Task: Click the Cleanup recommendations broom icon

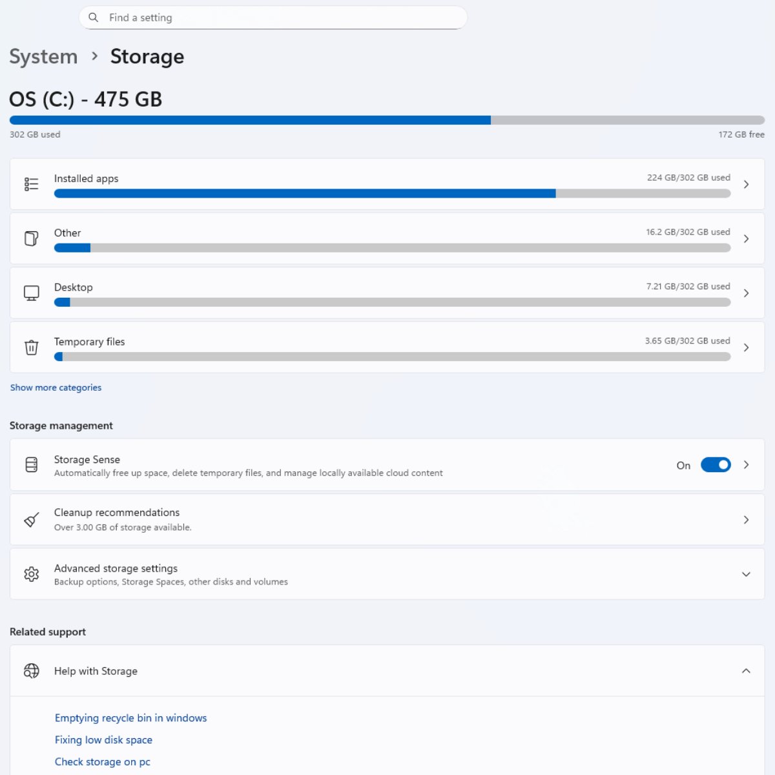Action: tap(31, 519)
